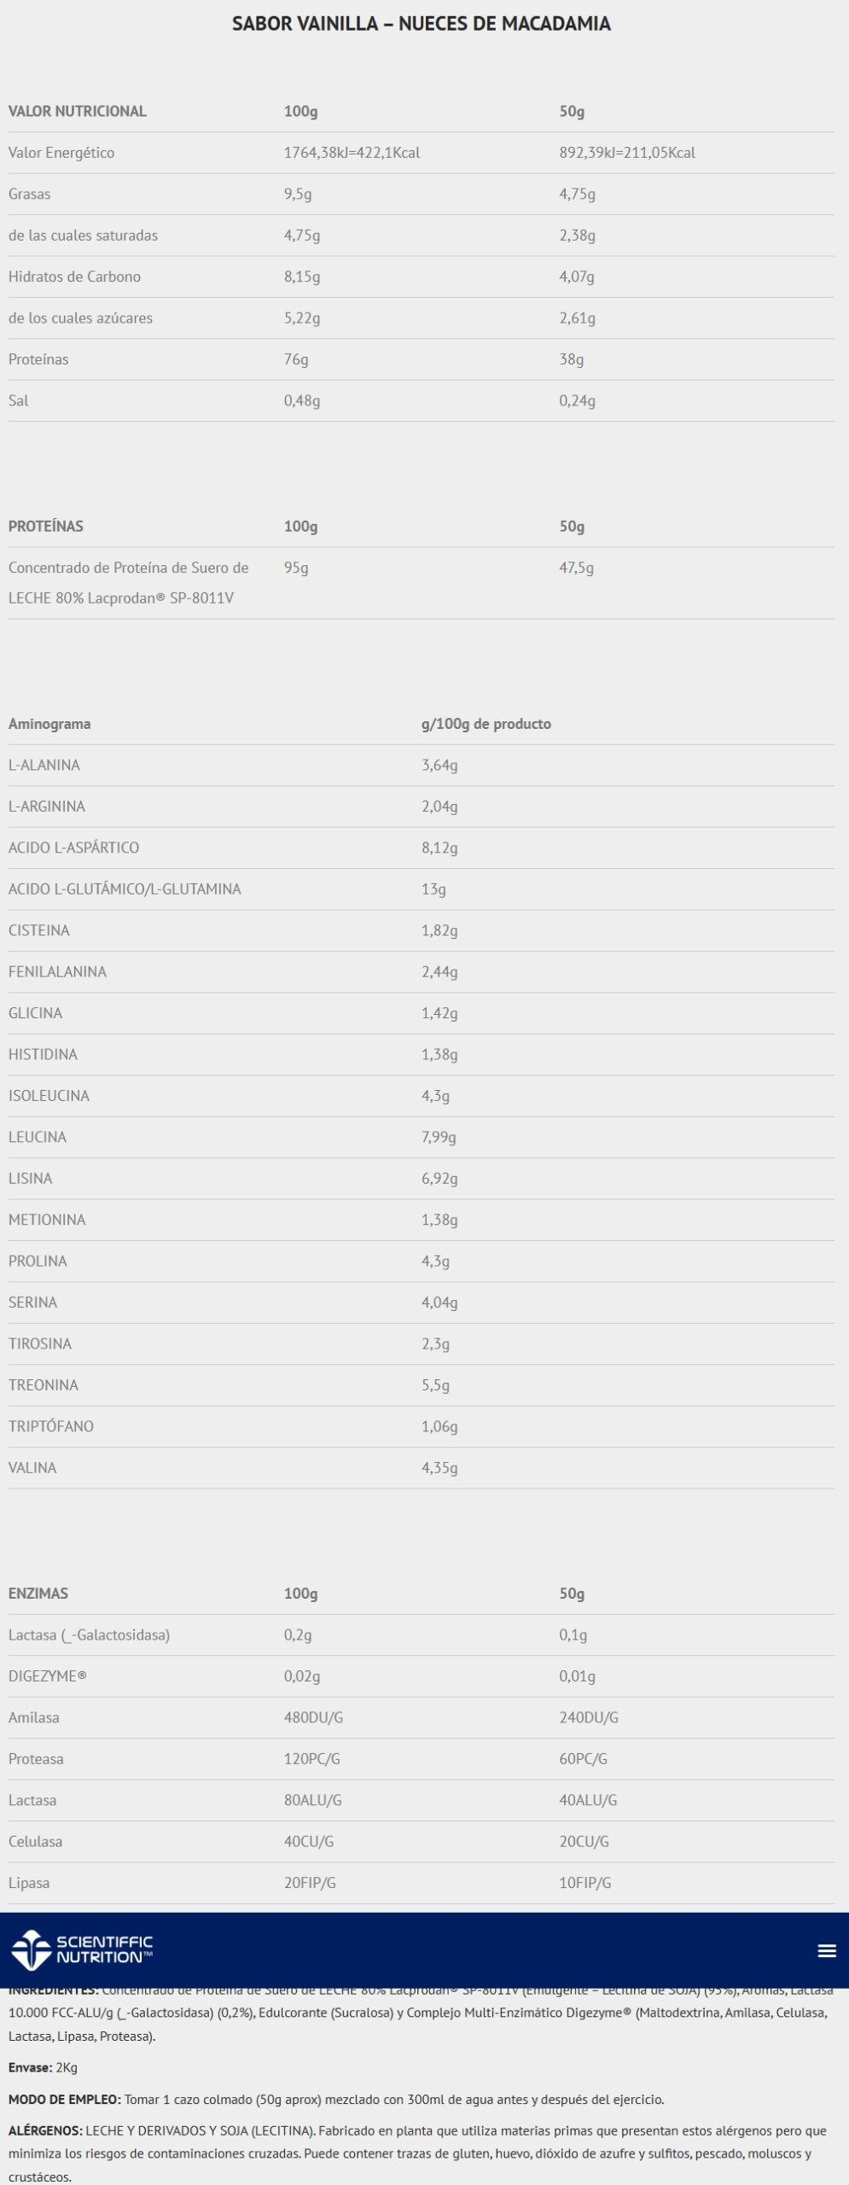Click the MODO DE EMPLEO label
The width and height of the screenshot is (849, 2185).
tap(64, 2099)
